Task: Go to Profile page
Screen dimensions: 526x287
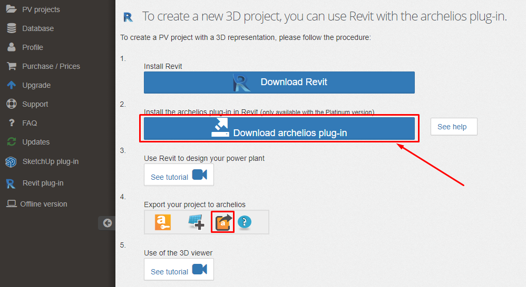Action: point(33,47)
